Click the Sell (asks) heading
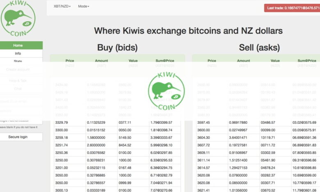320x192 pixels. pos(259,47)
